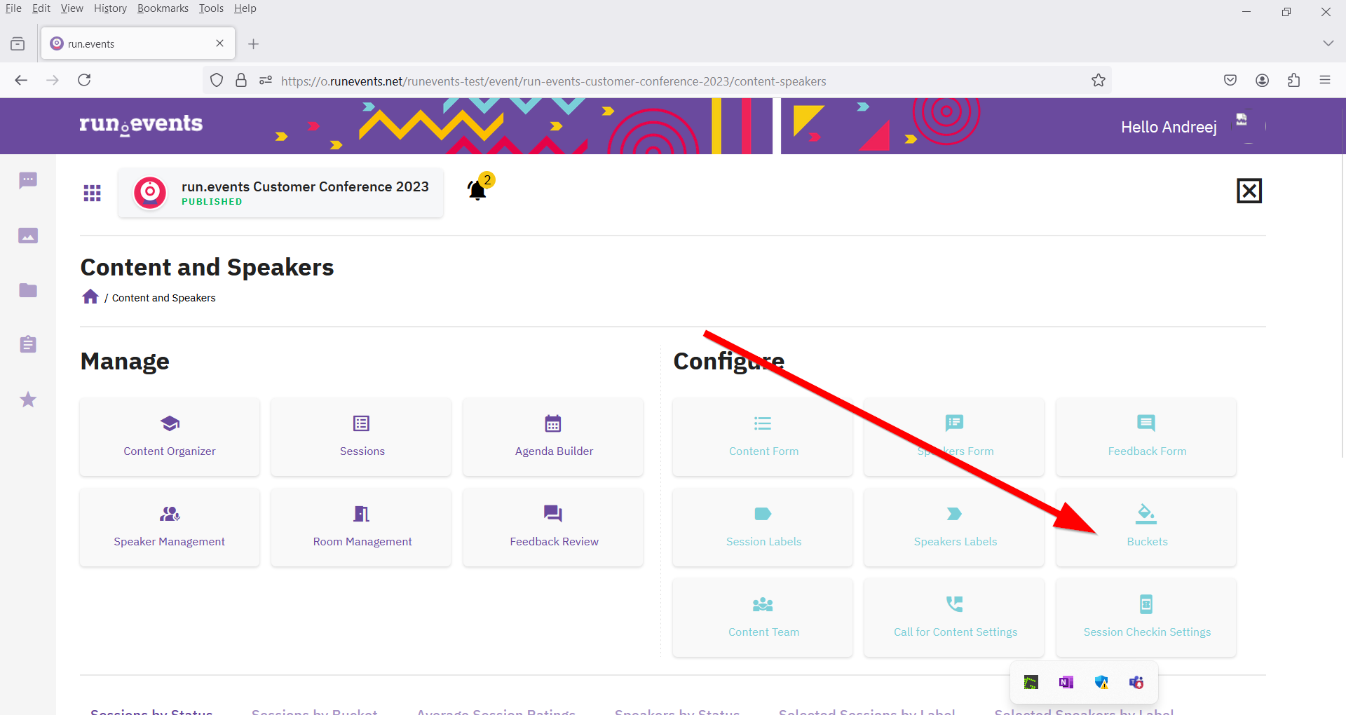Open the Edit menu
Viewport: 1346px width, 715px height.
[41, 8]
